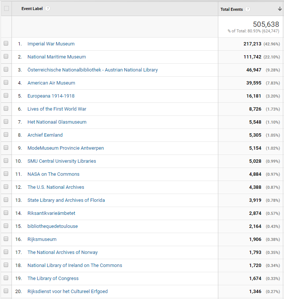Image resolution: width=284 pixels, height=299 pixels.
Task: Sort by the Total Events column header
Action: tap(232, 9)
